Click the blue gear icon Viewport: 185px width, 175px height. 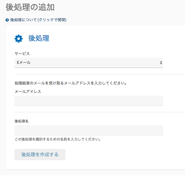[x=18, y=39]
